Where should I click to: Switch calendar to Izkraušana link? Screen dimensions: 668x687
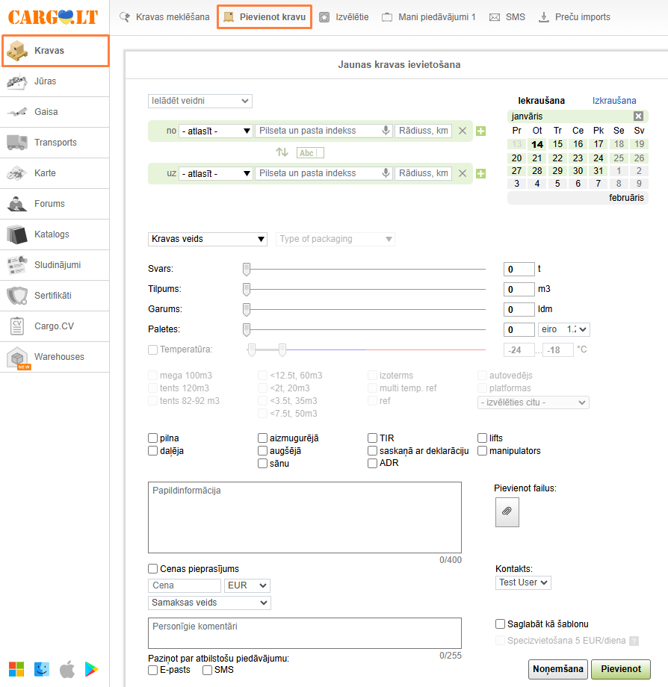614,101
